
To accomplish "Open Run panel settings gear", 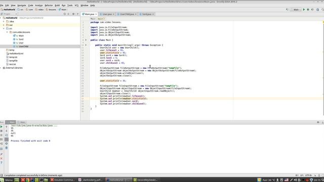I will coord(318,122).
